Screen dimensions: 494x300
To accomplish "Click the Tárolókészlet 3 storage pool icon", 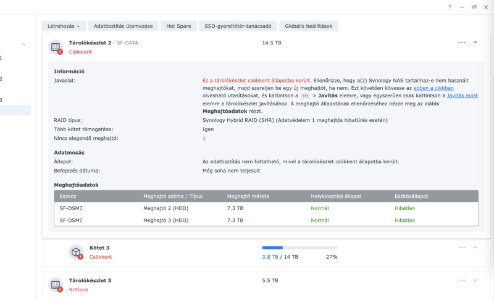I will pyautogui.click(x=56, y=285).
